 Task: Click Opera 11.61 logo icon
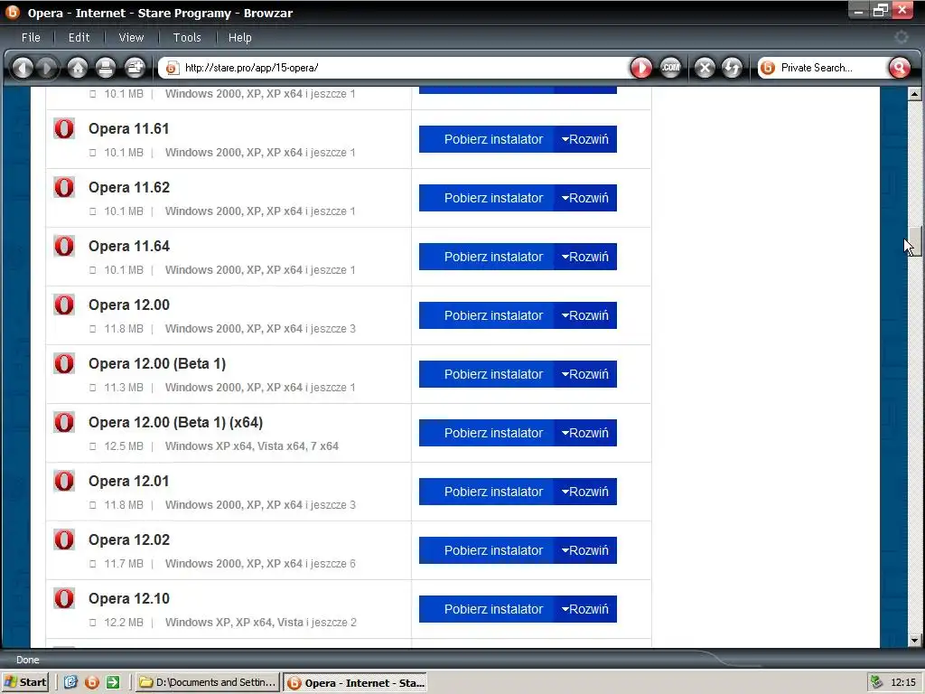coord(64,128)
